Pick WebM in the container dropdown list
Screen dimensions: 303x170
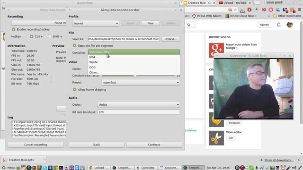(x=134, y=62)
